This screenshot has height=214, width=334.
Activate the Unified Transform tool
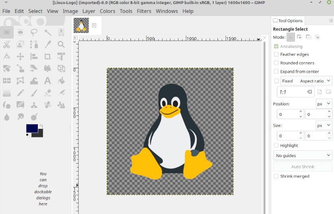61,57
